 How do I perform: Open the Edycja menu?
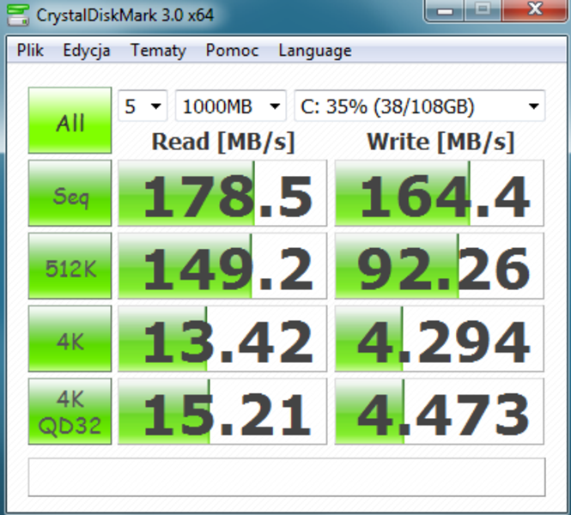coord(87,51)
